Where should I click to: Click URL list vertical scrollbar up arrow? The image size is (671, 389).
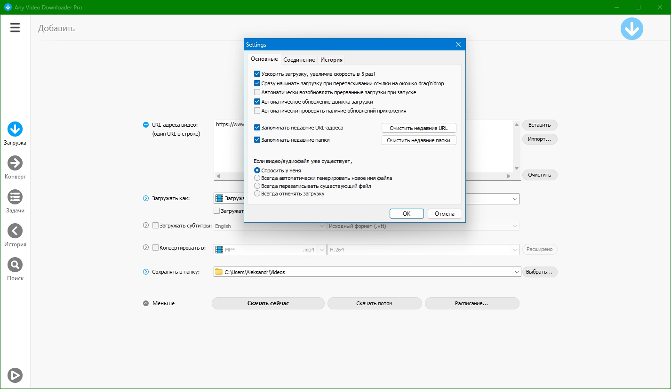click(x=516, y=125)
